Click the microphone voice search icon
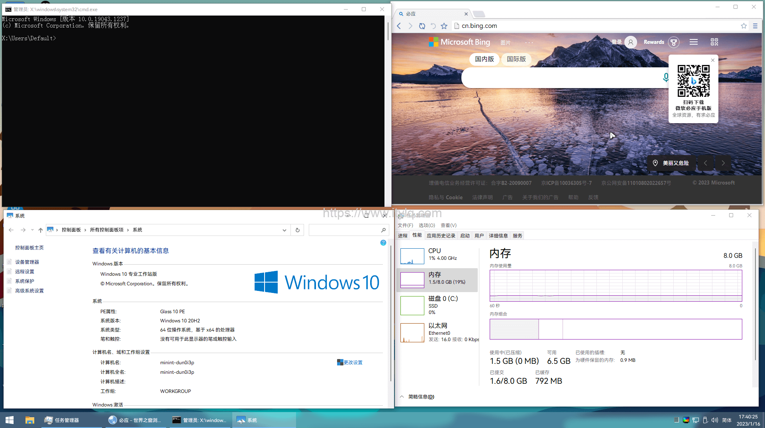Viewport: 765px width, 428px height. tap(665, 77)
